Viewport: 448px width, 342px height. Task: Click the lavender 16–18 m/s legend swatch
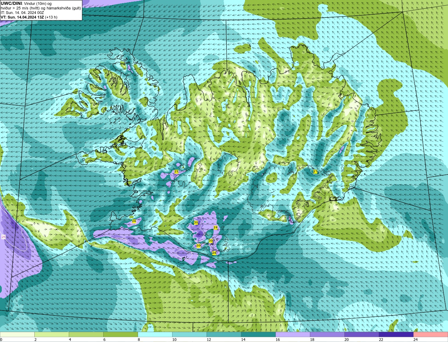[293, 334]
